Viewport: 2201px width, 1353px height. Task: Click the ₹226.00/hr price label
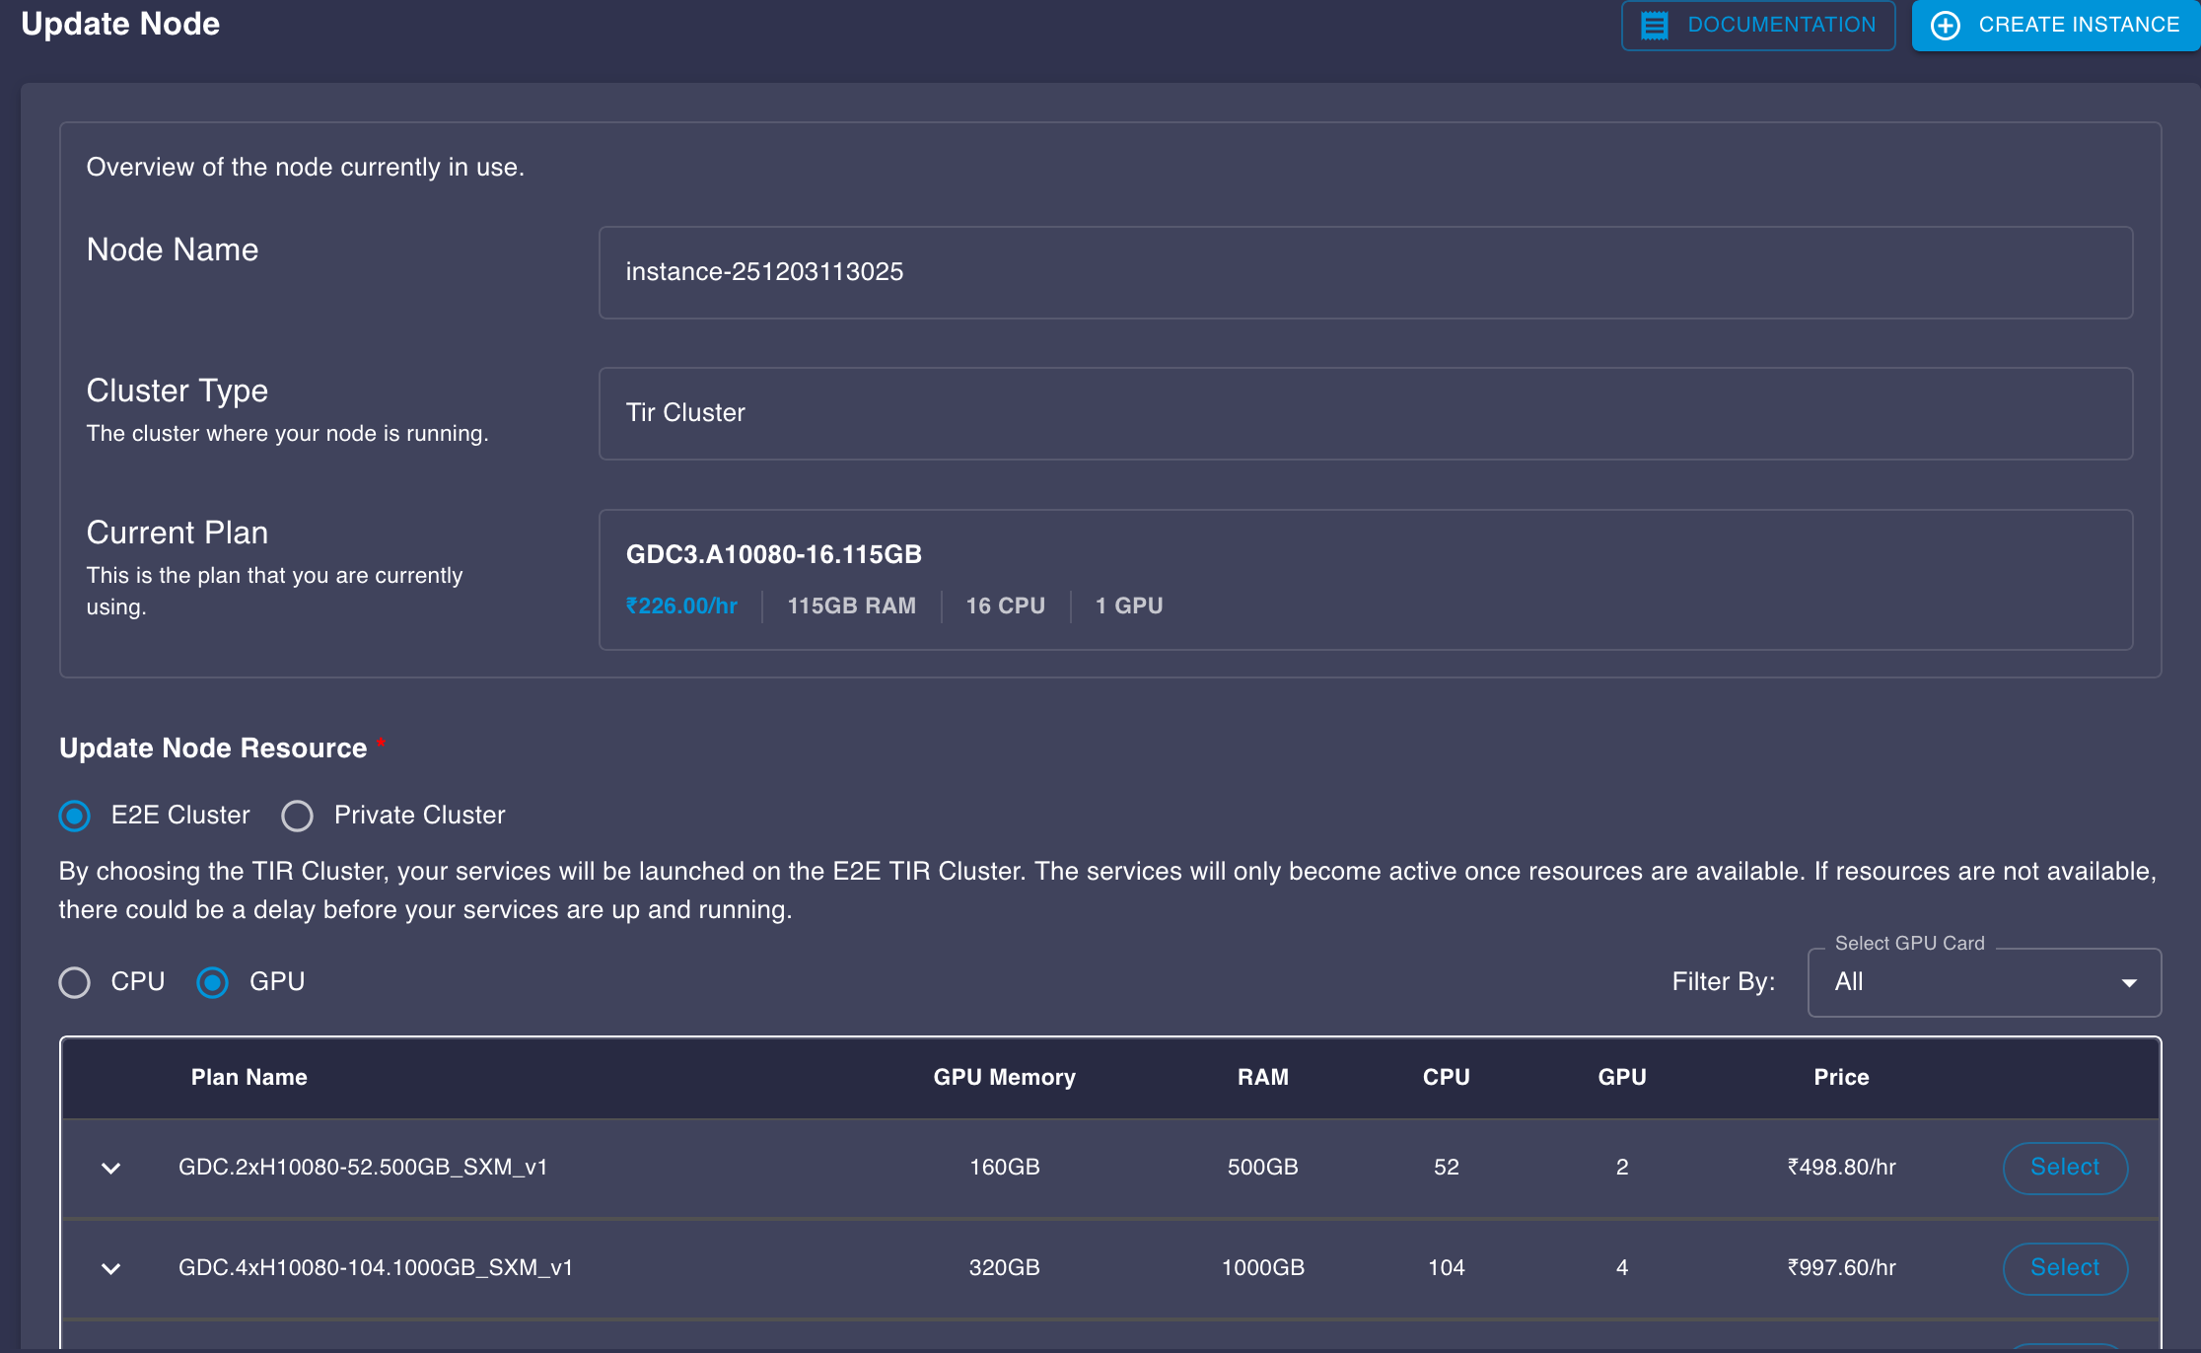pos(681,605)
